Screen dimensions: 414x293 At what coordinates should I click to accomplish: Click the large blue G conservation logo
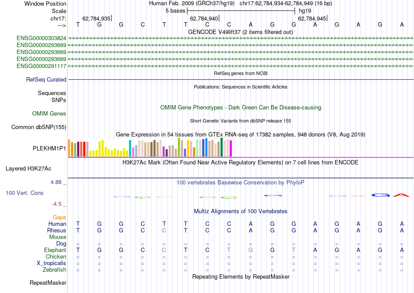(380, 195)
